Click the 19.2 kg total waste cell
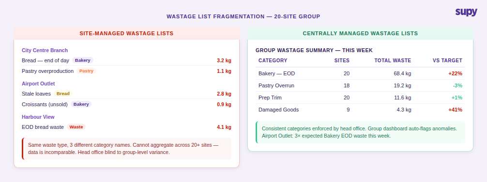487x182 pixels. pos(402,85)
